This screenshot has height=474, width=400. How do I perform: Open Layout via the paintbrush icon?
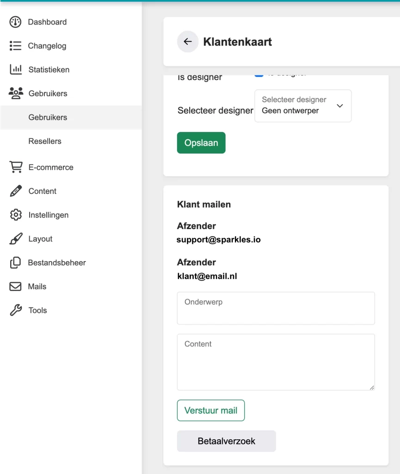coord(15,238)
